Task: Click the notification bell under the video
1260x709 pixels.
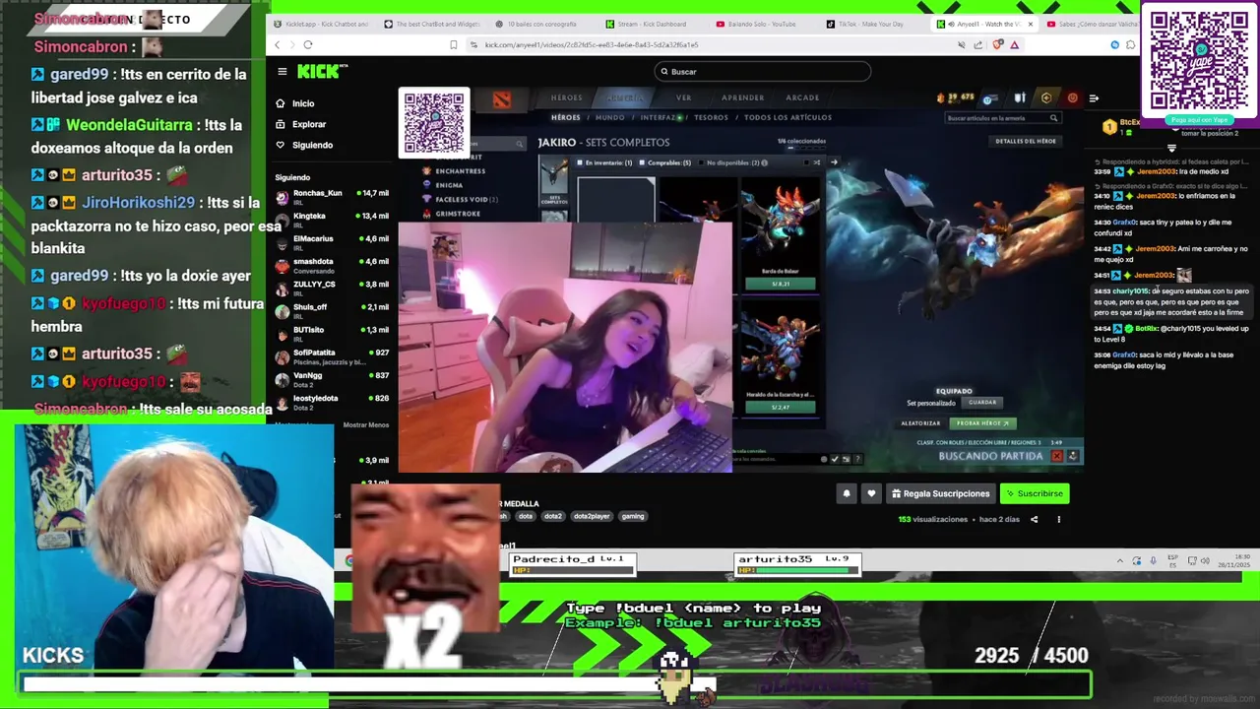Action: click(x=846, y=493)
